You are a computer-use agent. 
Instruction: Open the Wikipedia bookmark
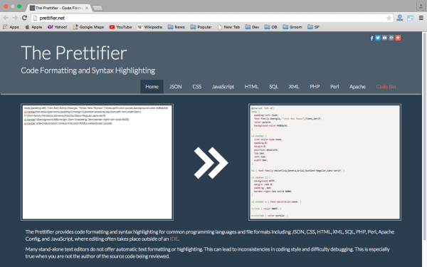(x=149, y=27)
